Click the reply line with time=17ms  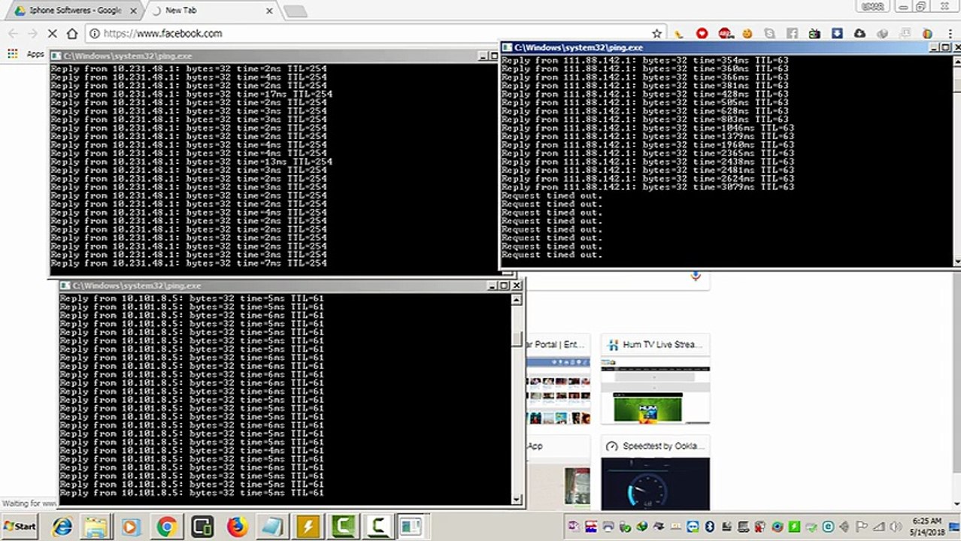pyautogui.click(x=192, y=94)
